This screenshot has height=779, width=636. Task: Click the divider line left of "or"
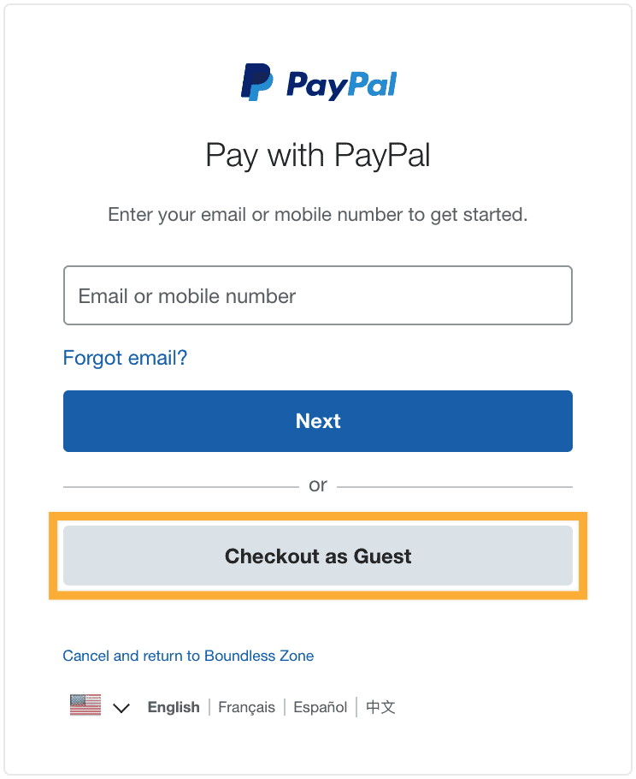click(x=180, y=487)
